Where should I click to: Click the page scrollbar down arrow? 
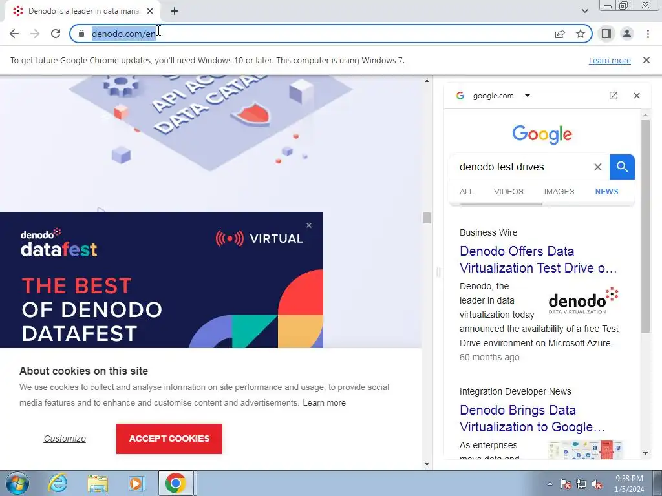click(x=427, y=464)
